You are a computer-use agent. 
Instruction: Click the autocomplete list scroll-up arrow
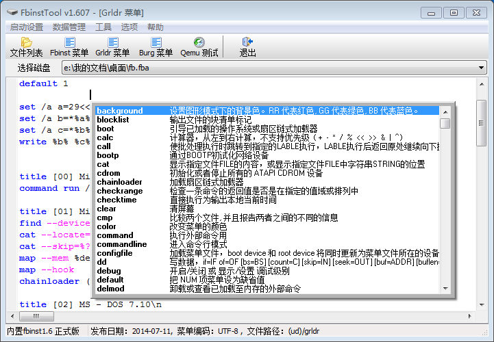(x=445, y=111)
